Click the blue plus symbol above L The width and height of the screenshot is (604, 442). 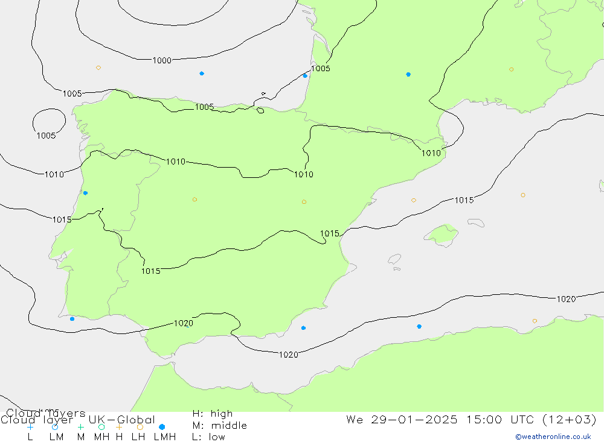point(30,427)
